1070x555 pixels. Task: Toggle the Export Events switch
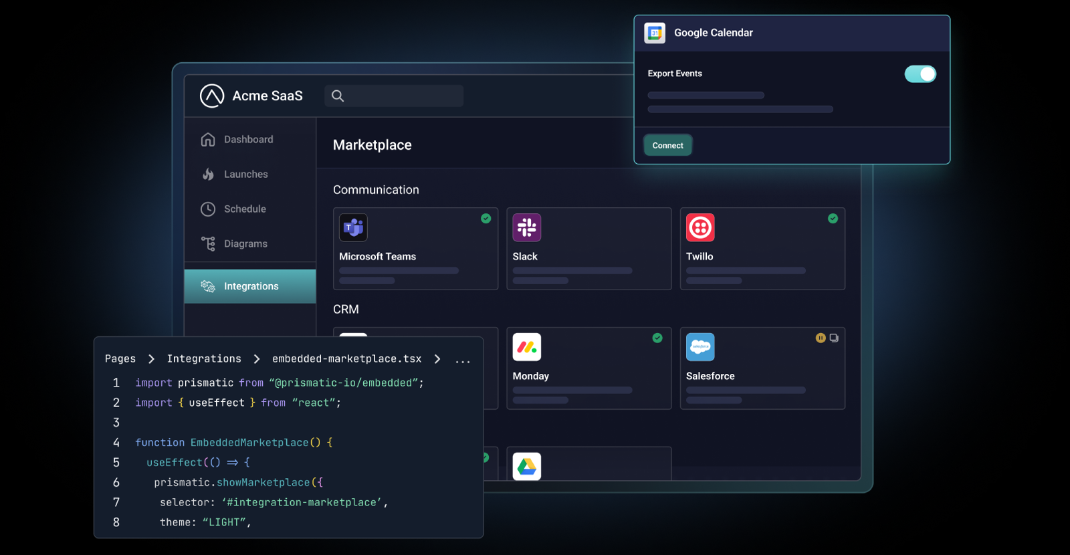pos(920,74)
